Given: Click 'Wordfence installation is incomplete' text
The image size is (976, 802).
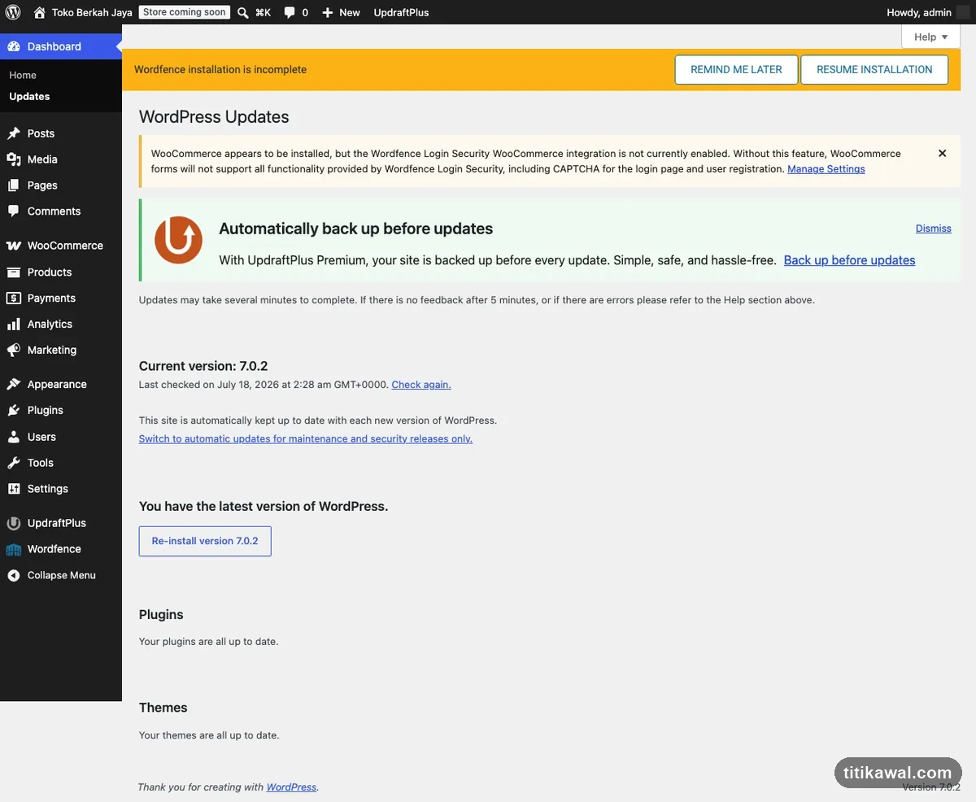Looking at the screenshot, I should tap(220, 70).
